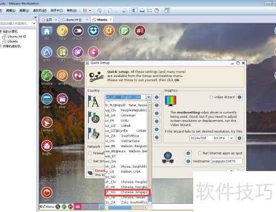
Task: Select xh_ZA Xhosa SouthAfrica locale
Action: 126,167
